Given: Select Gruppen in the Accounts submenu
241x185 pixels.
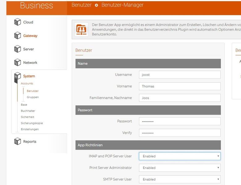Looking at the screenshot, I should pyautogui.click(x=33, y=97).
